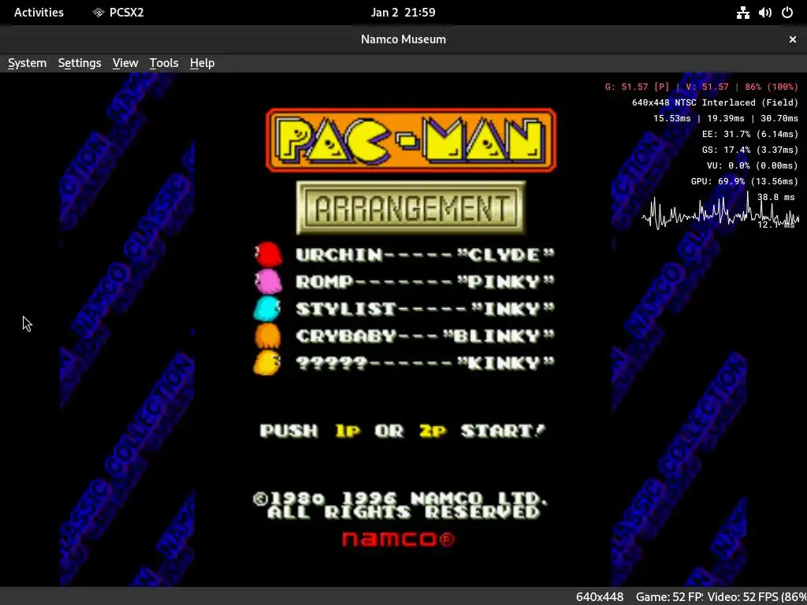Click the EE: 31.7% performance stat
This screenshot has height=605, width=807.
coord(750,134)
